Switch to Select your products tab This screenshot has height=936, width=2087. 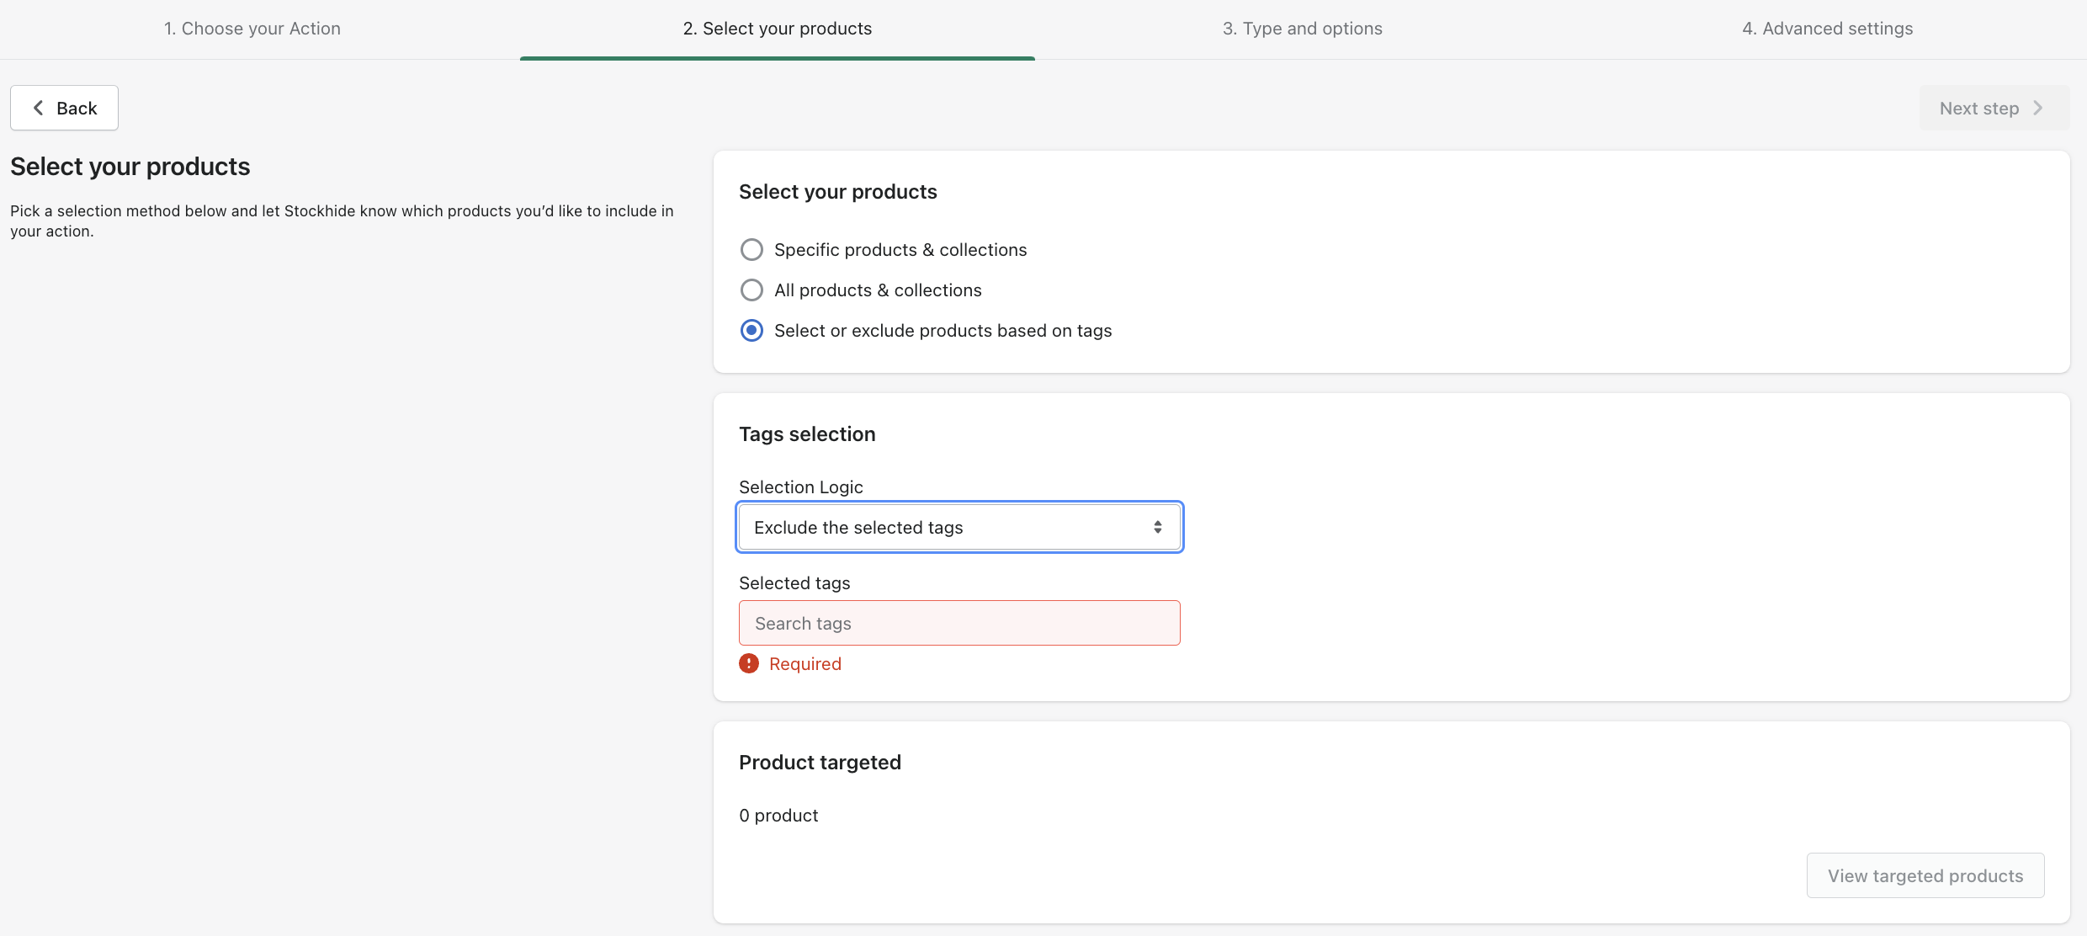[777, 29]
